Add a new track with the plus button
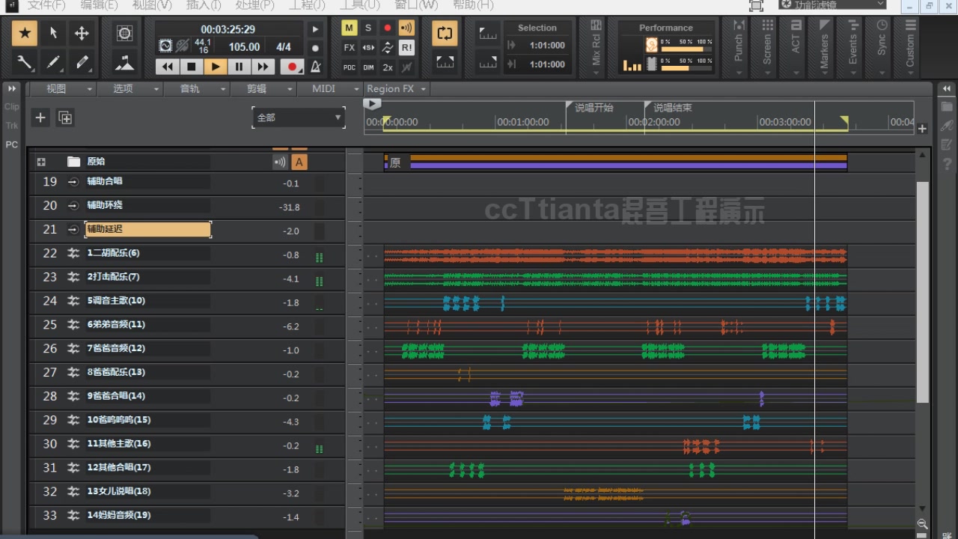 (x=40, y=118)
